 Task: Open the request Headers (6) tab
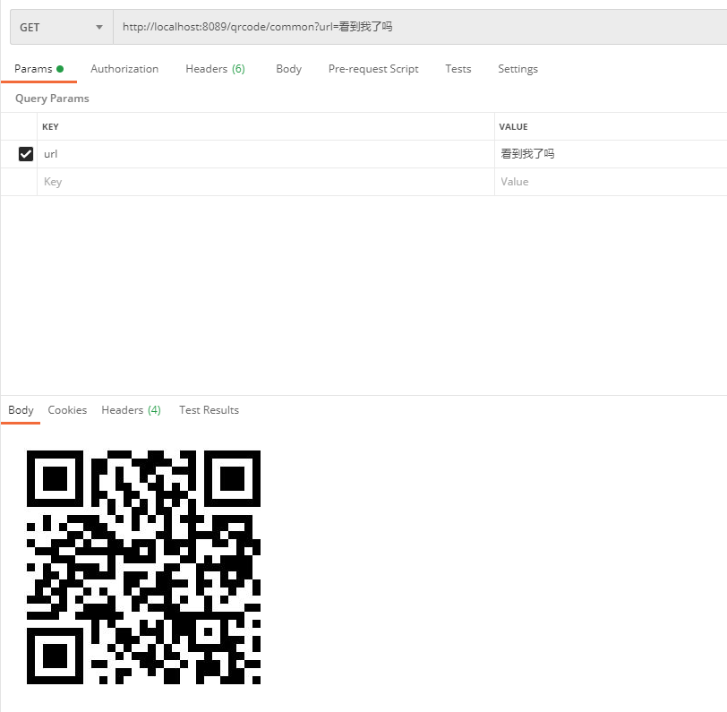click(215, 69)
